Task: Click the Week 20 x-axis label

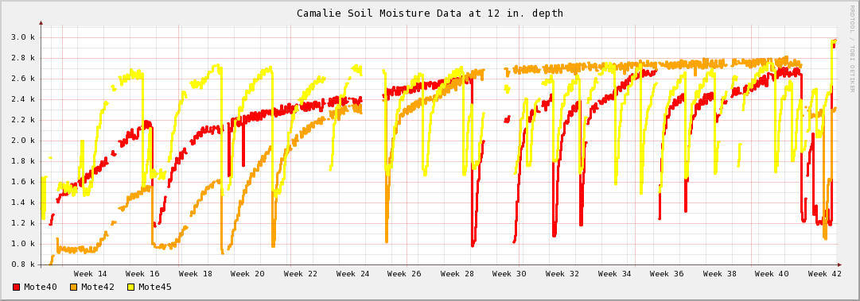Action: coord(247,274)
